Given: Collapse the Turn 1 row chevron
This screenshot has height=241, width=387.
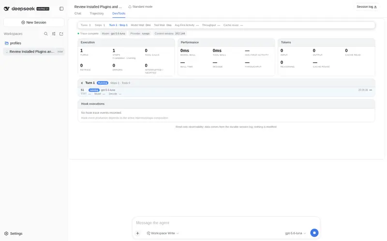Looking at the screenshot, I should pos(82,83).
